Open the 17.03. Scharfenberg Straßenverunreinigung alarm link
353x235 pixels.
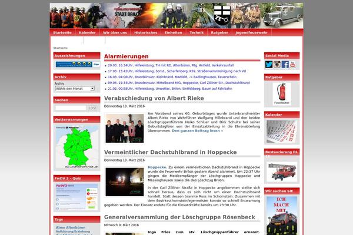tap(177, 71)
